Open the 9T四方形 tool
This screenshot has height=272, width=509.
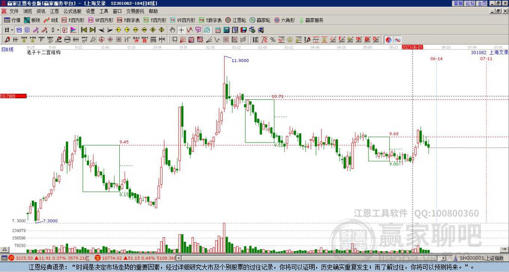(x=183, y=20)
